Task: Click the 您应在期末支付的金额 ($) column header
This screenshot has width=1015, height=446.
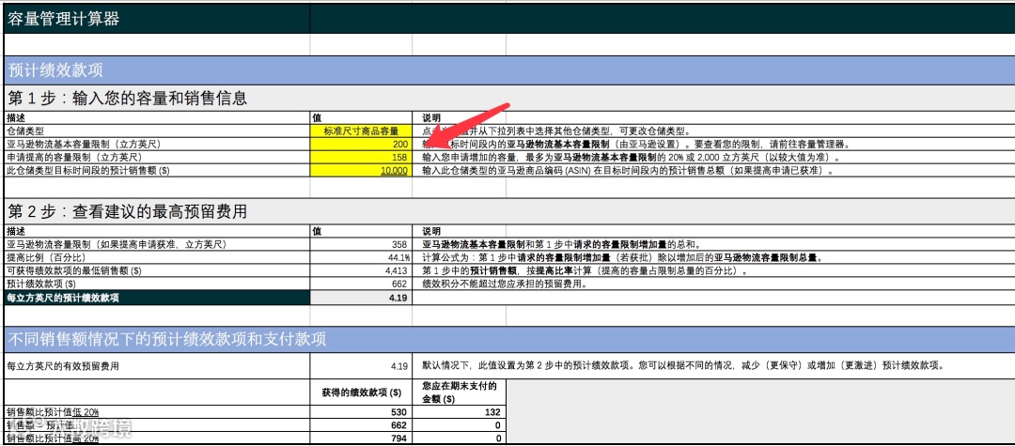Action: coord(459,392)
